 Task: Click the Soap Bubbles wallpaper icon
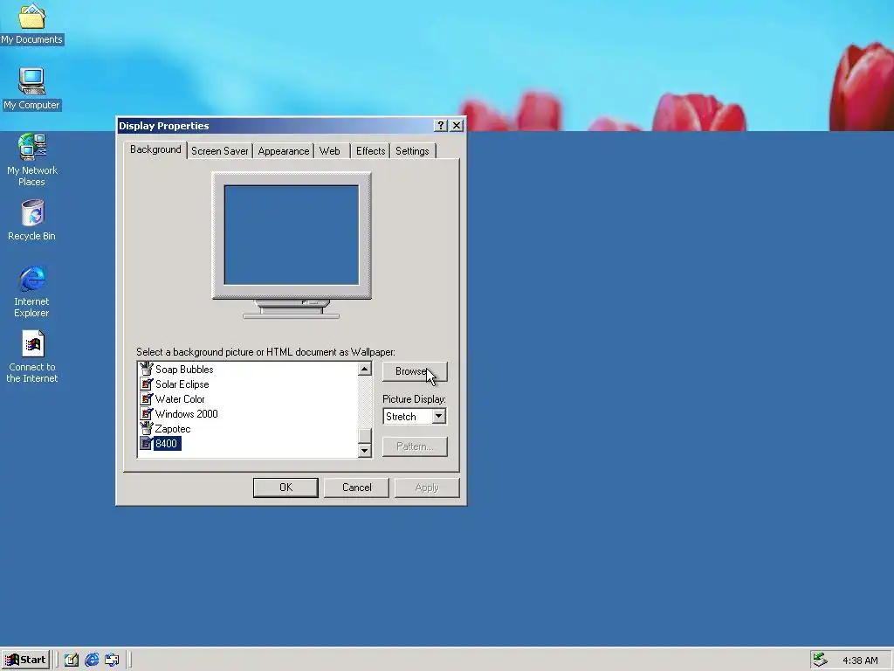147,370
